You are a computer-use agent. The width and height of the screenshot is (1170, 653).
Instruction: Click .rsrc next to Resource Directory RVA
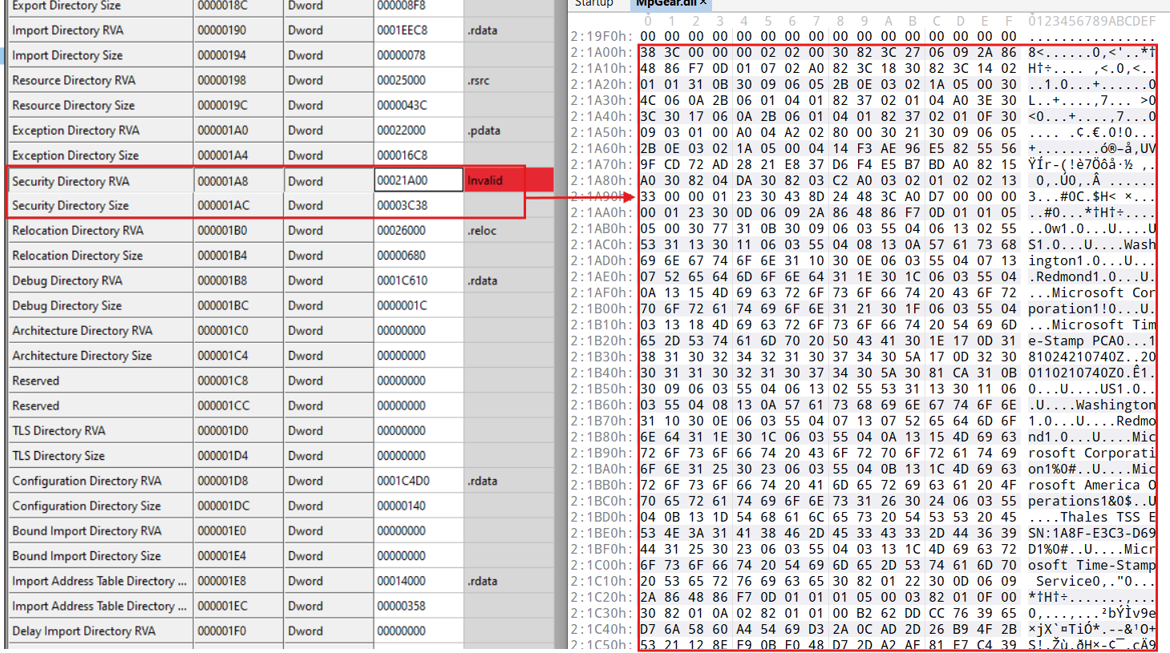point(481,80)
